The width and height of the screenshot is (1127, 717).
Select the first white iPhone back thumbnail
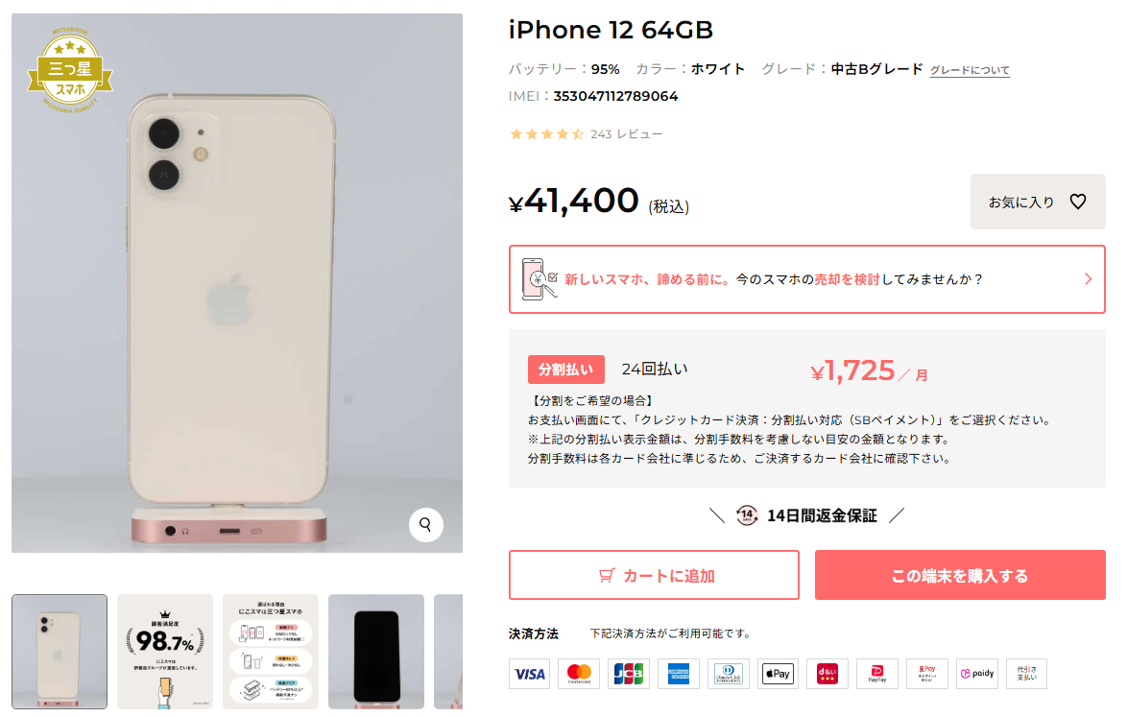point(60,652)
